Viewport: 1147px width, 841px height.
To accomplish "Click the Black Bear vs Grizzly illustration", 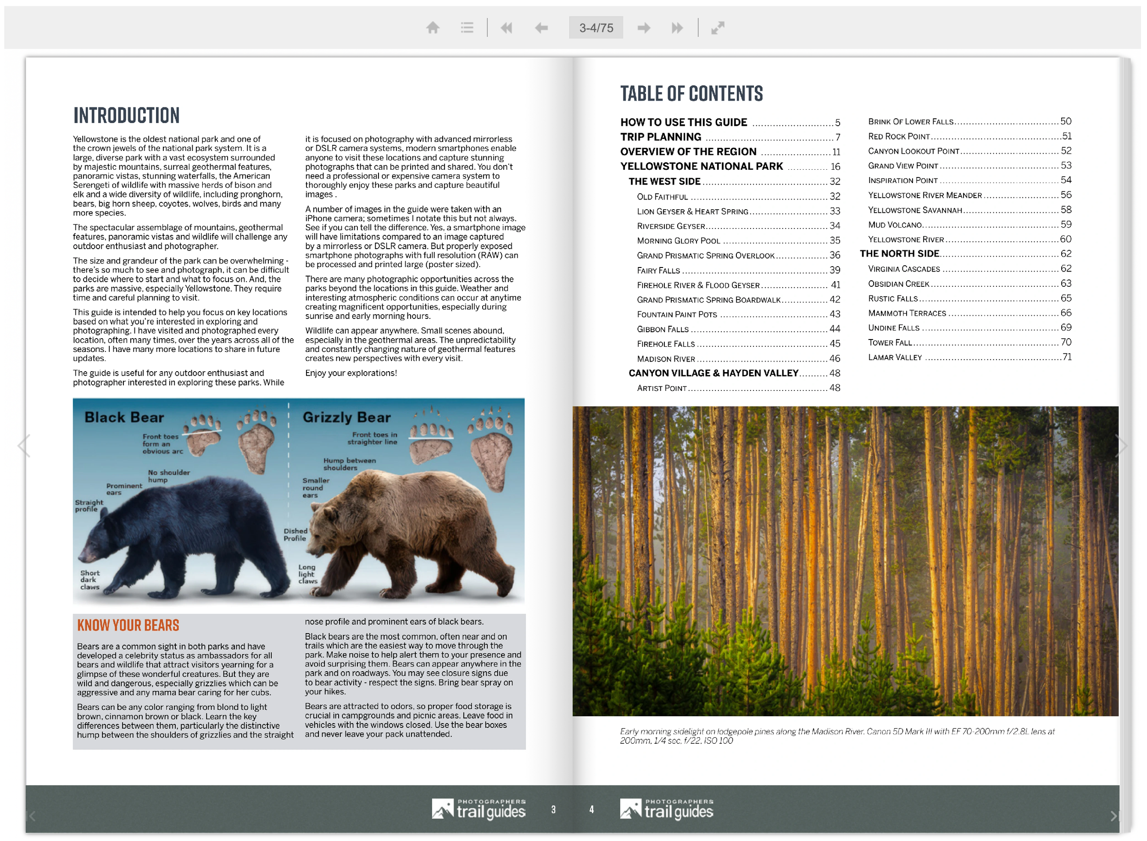I will click(298, 501).
